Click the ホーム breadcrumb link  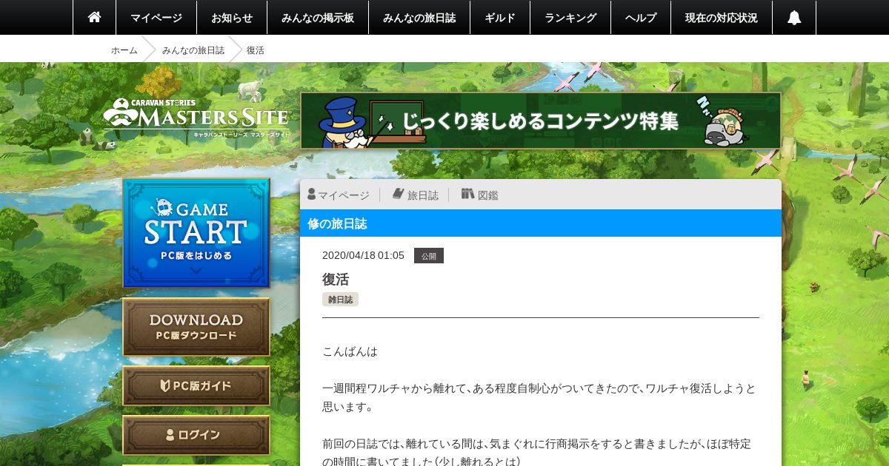124,50
